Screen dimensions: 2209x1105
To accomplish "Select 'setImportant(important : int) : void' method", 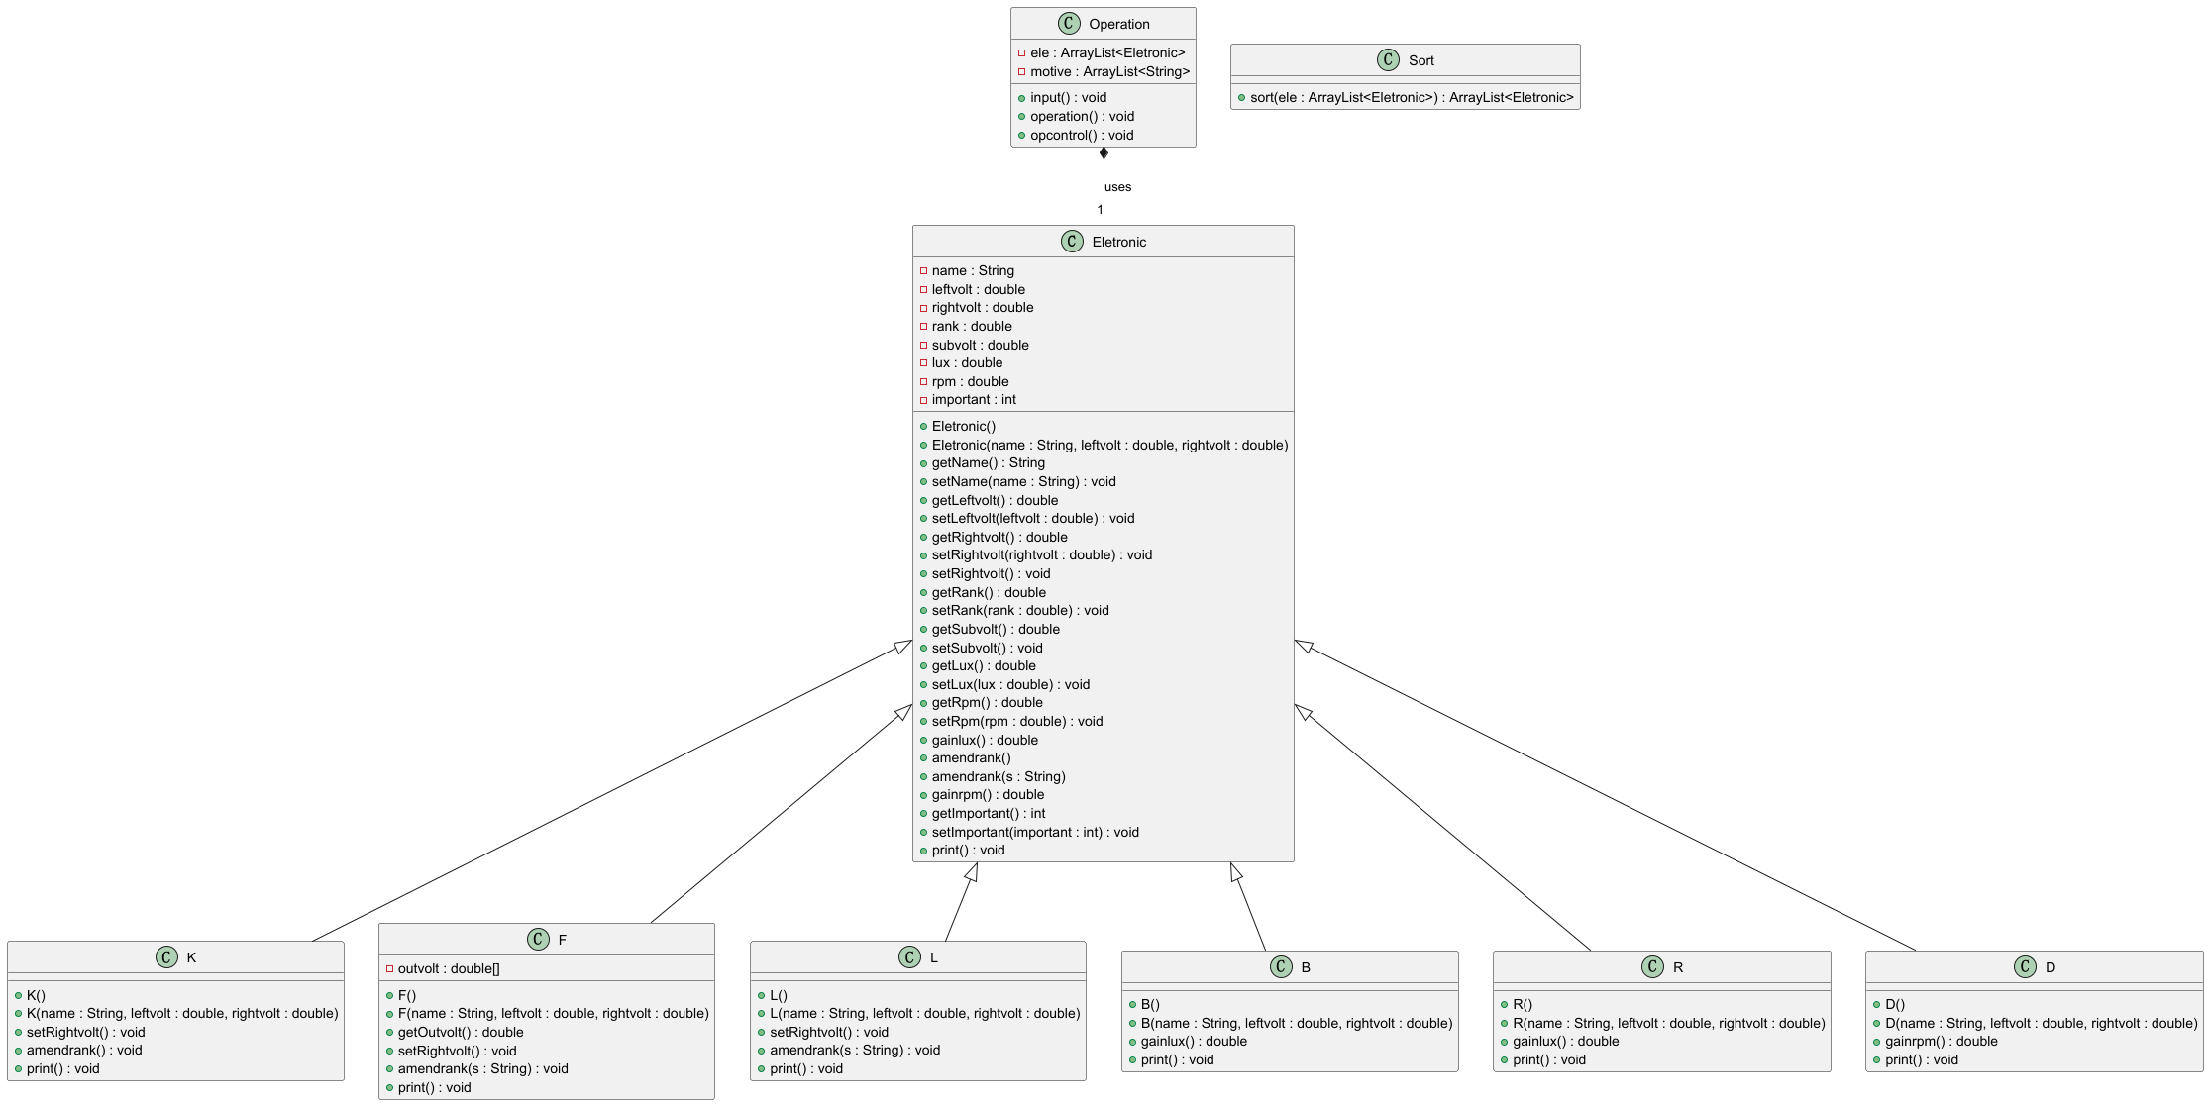I will point(1034,833).
